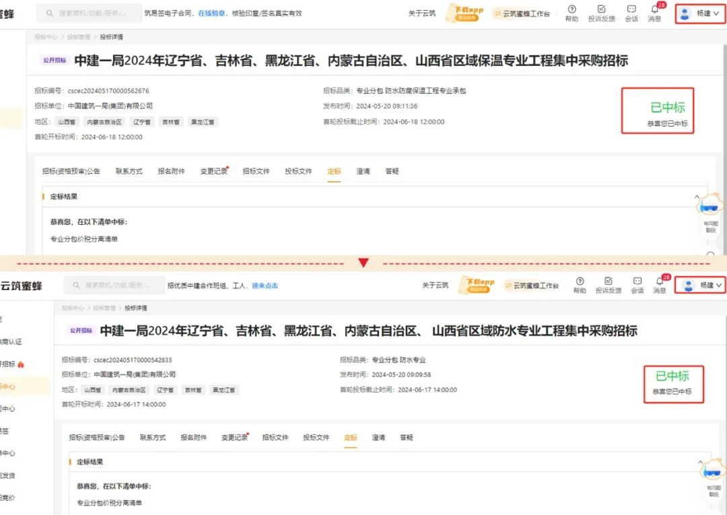Open 云筑蜜蜂工作台 on the 防水 tender page
This screenshot has height=515, width=727.
532,285
